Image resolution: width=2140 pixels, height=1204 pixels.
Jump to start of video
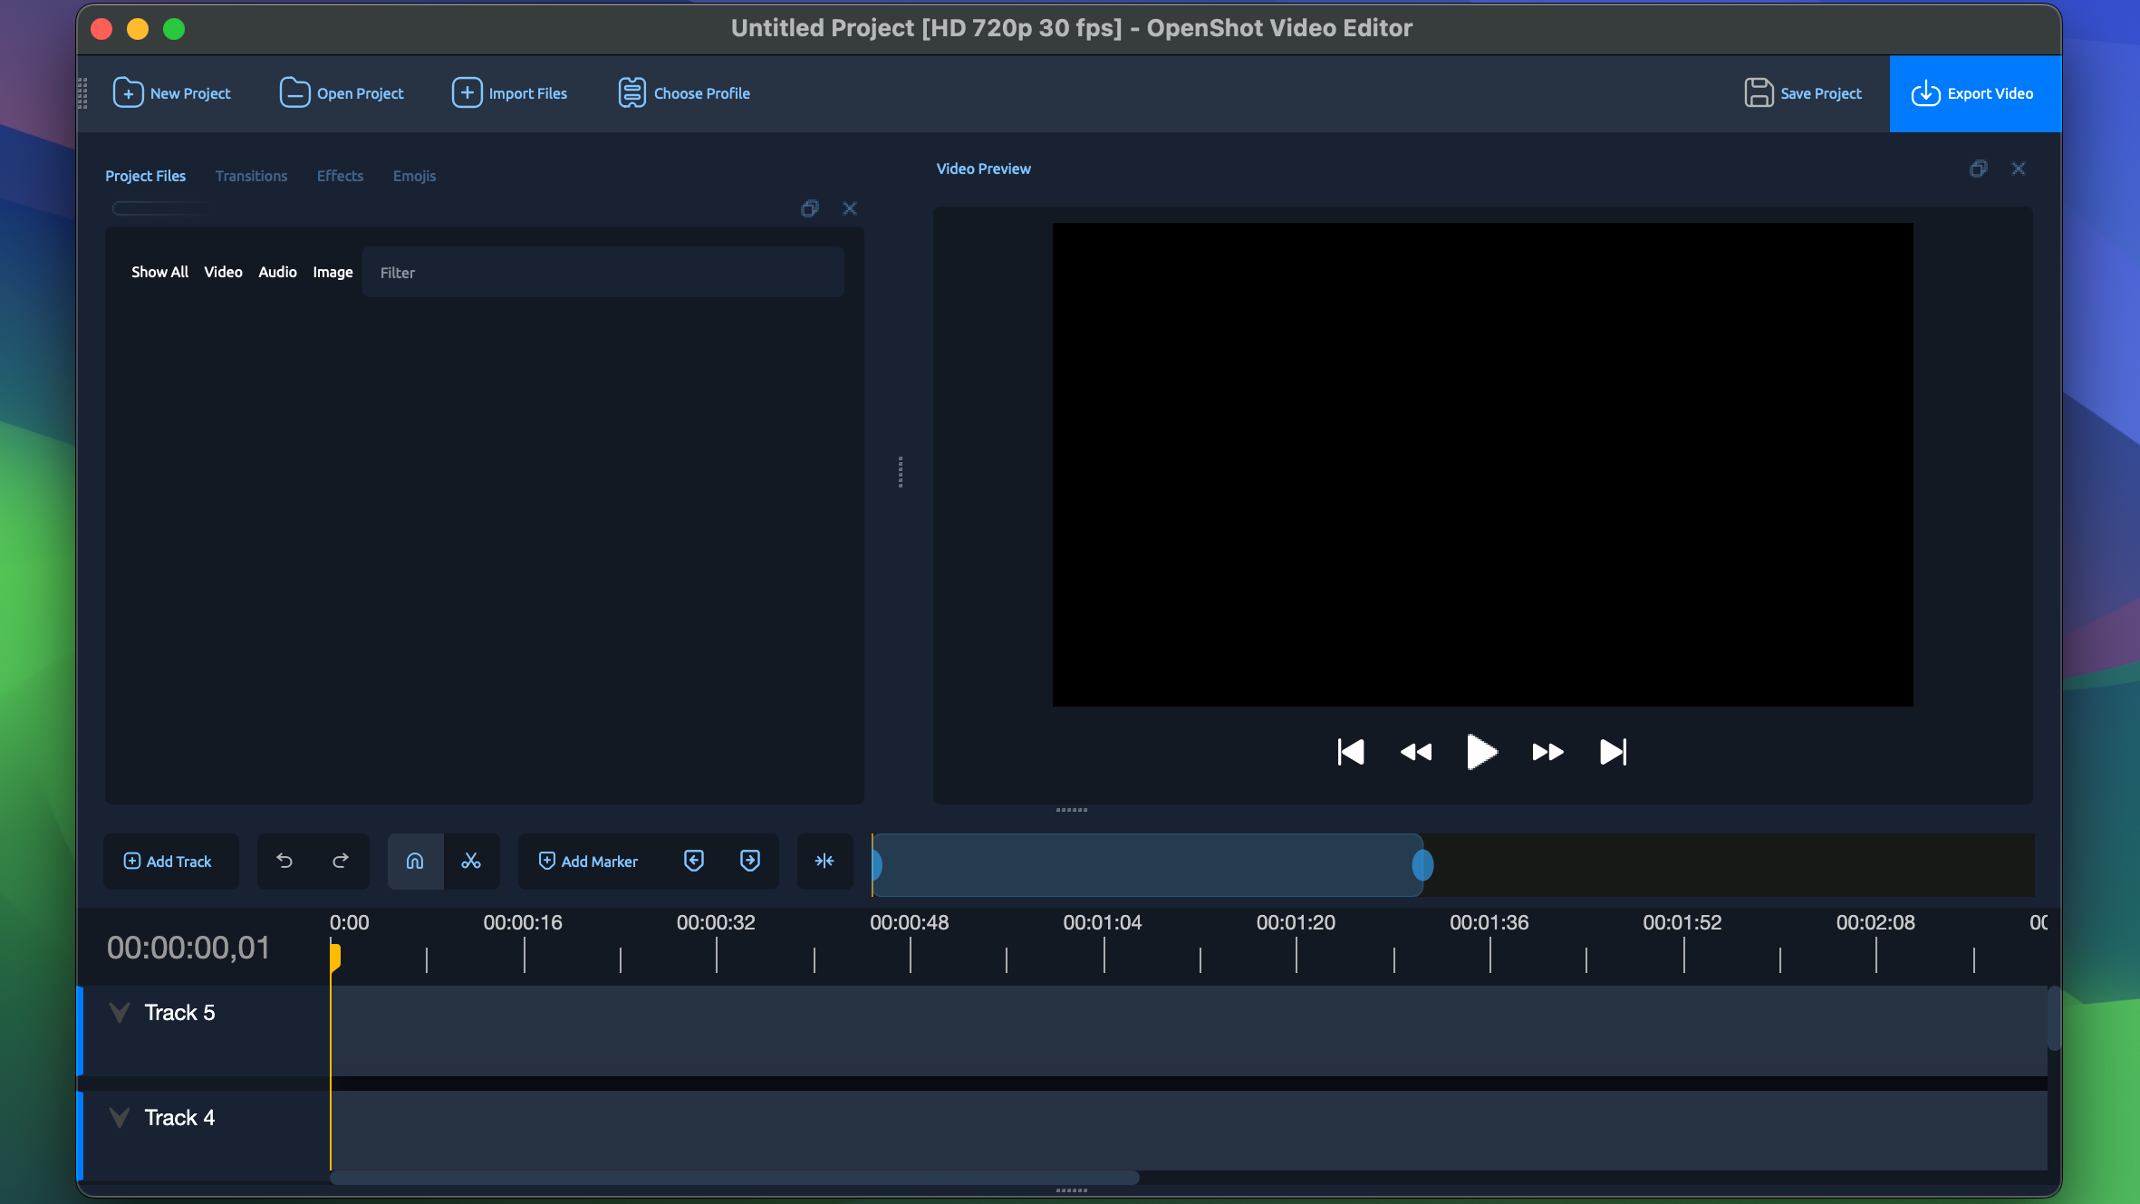tap(1350, 752)
